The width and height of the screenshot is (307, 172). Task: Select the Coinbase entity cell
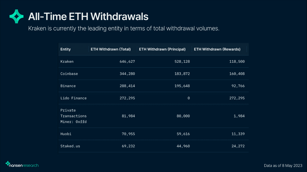click(x=69, y=74)
